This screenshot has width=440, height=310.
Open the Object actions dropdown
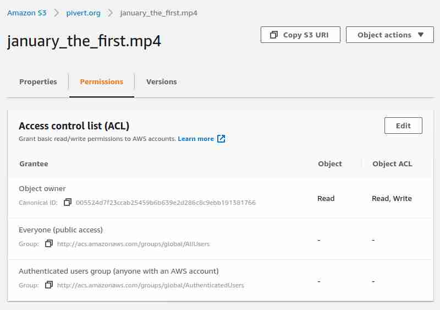click(391, 35)
